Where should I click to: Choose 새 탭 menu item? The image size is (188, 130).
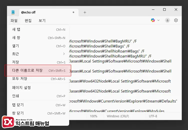(x=39, y=29)
